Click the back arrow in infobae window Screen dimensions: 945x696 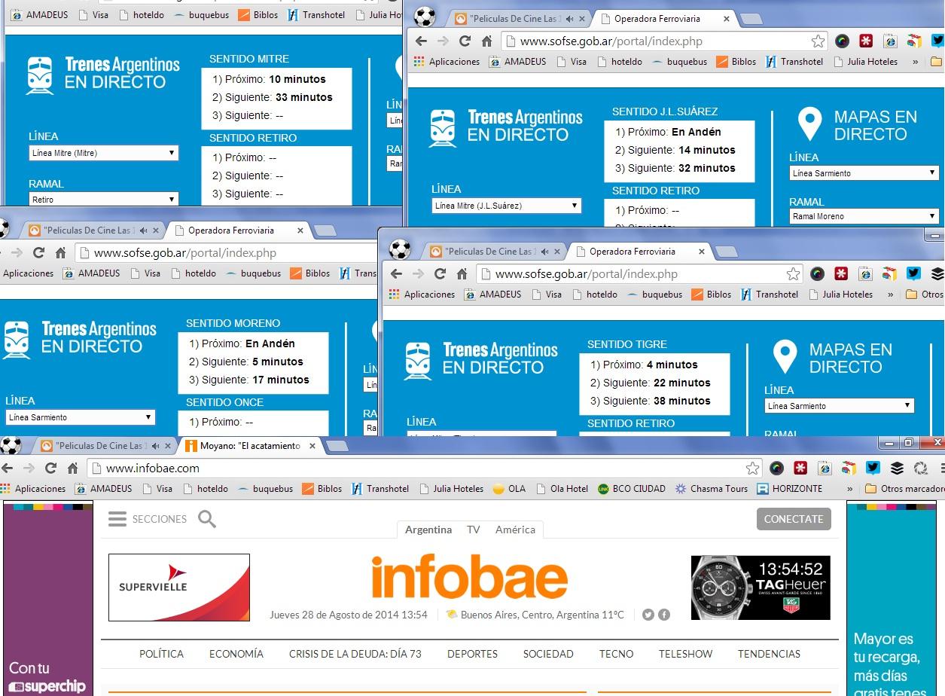pyautogui.click(x=8, y=468)
